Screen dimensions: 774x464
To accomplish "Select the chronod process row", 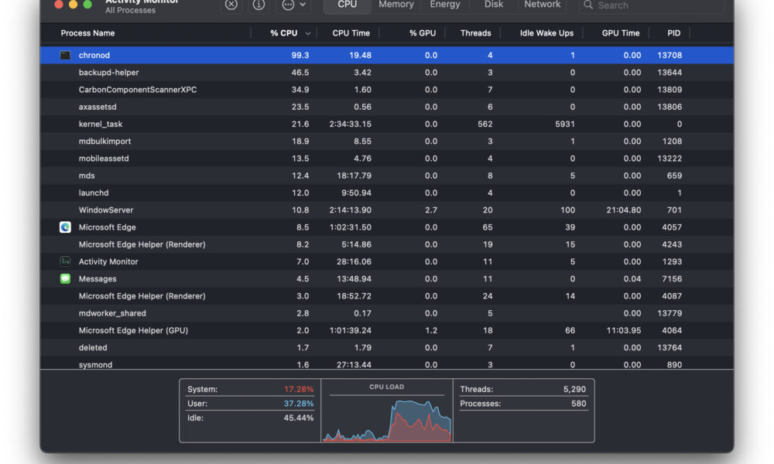I will click(x=386, y=55).
